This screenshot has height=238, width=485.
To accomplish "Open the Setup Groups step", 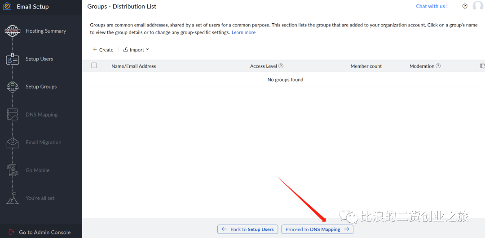I will 41,87.
